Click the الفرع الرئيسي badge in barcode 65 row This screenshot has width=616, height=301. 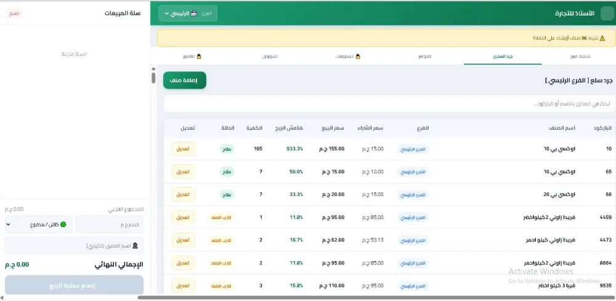413,172
